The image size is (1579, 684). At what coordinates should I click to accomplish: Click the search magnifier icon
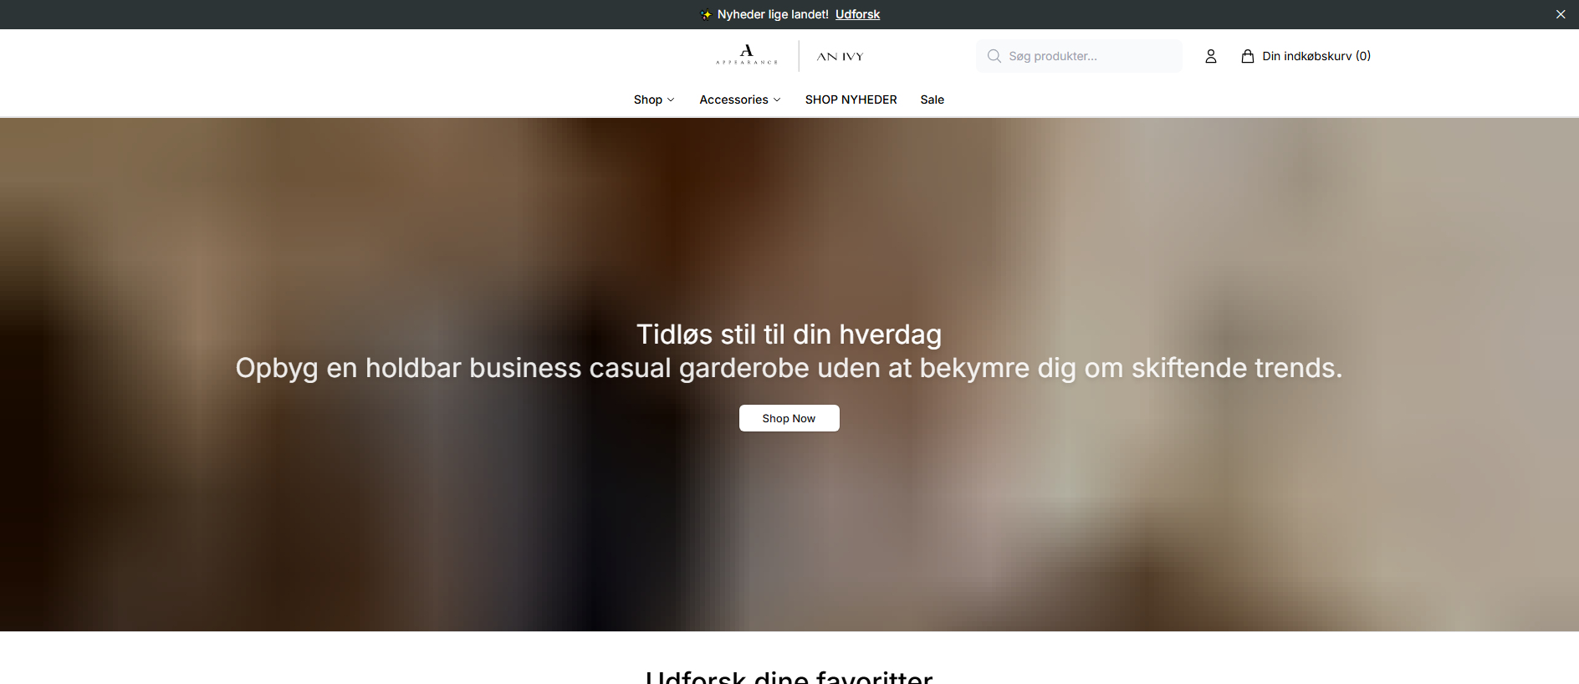pyautogui.click(x=994, y=56)
